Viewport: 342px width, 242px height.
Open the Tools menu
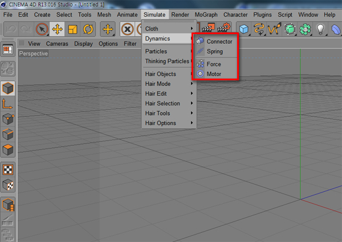coord(84,15)
